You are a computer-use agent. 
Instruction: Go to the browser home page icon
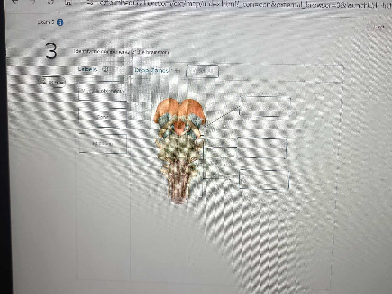pyautogui.click(x=68, y=2)
